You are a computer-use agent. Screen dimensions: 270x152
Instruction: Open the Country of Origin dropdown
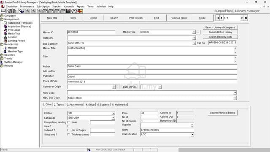[113, 87]
